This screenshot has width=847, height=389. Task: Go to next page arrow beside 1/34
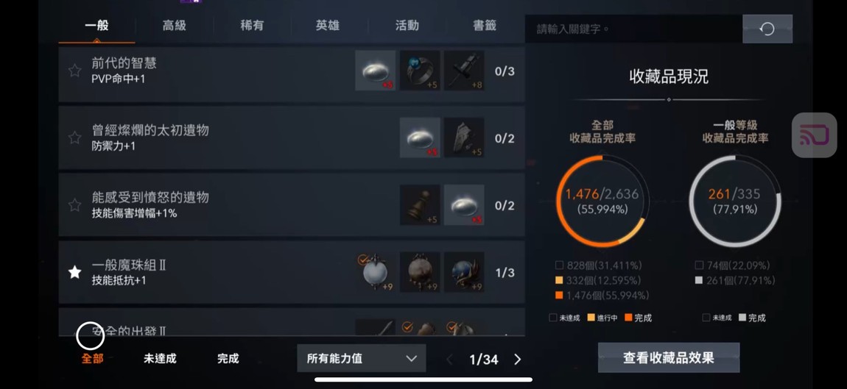[518, 360]
